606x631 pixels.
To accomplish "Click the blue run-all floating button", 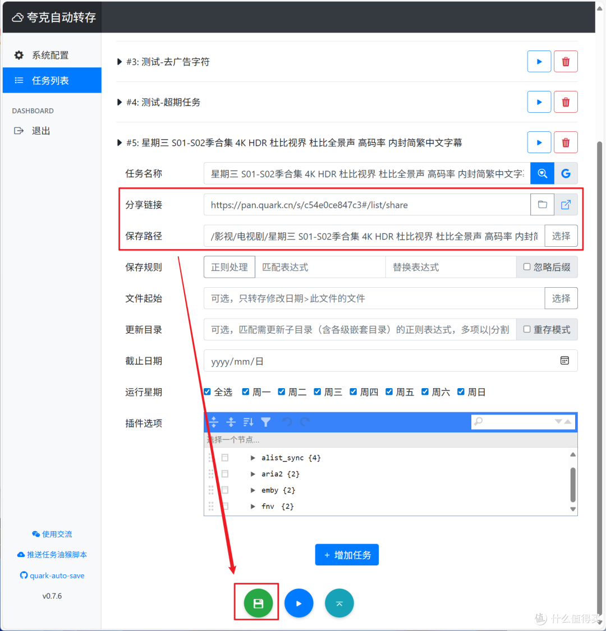I will click(x=299, y=603).
